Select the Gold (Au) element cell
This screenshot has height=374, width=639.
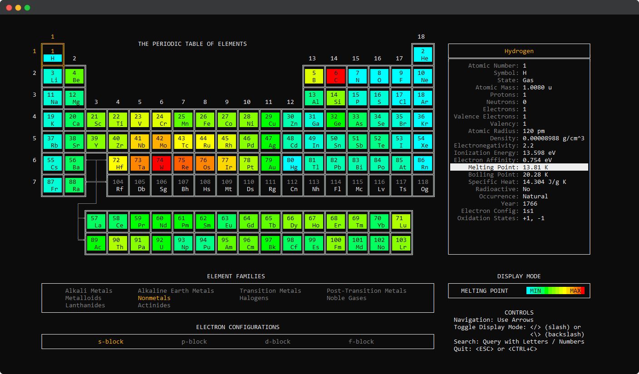pyautogui.click(x=270, y=163)
